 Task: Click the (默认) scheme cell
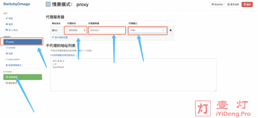(55, 30)
